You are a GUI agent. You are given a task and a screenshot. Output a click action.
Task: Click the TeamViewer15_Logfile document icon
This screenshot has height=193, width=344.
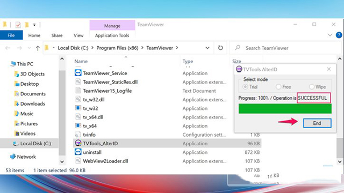point(78,91)
